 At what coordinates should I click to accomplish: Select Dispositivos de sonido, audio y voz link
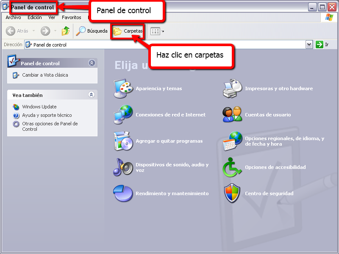[172, 167]
